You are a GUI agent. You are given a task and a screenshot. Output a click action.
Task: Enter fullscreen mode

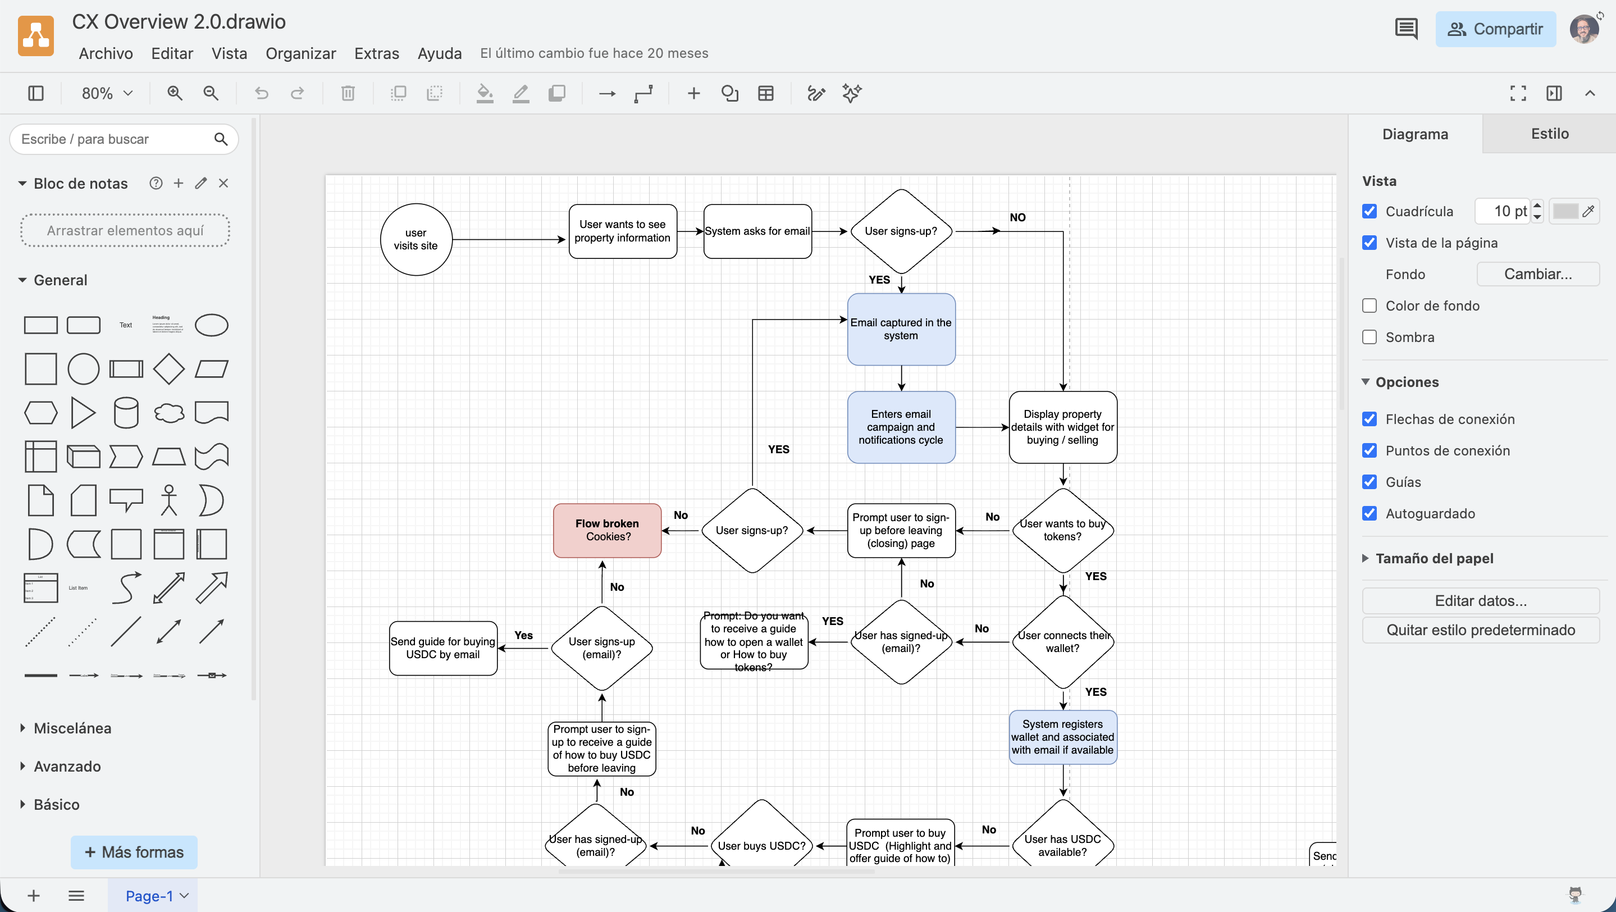(x=1518, y=93)
